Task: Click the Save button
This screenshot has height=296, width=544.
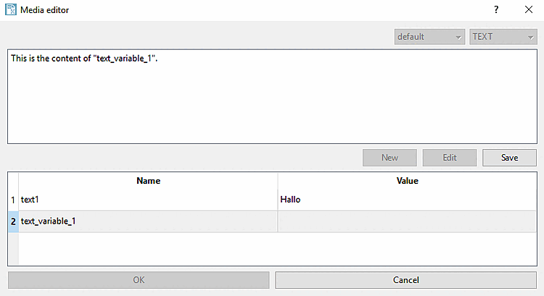Action: click(x=509, y=158)
